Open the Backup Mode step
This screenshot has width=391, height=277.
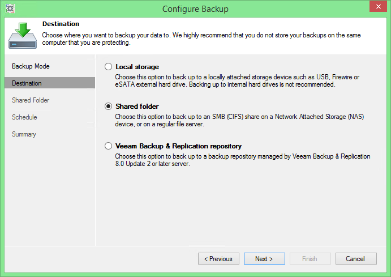pos(31,66)
